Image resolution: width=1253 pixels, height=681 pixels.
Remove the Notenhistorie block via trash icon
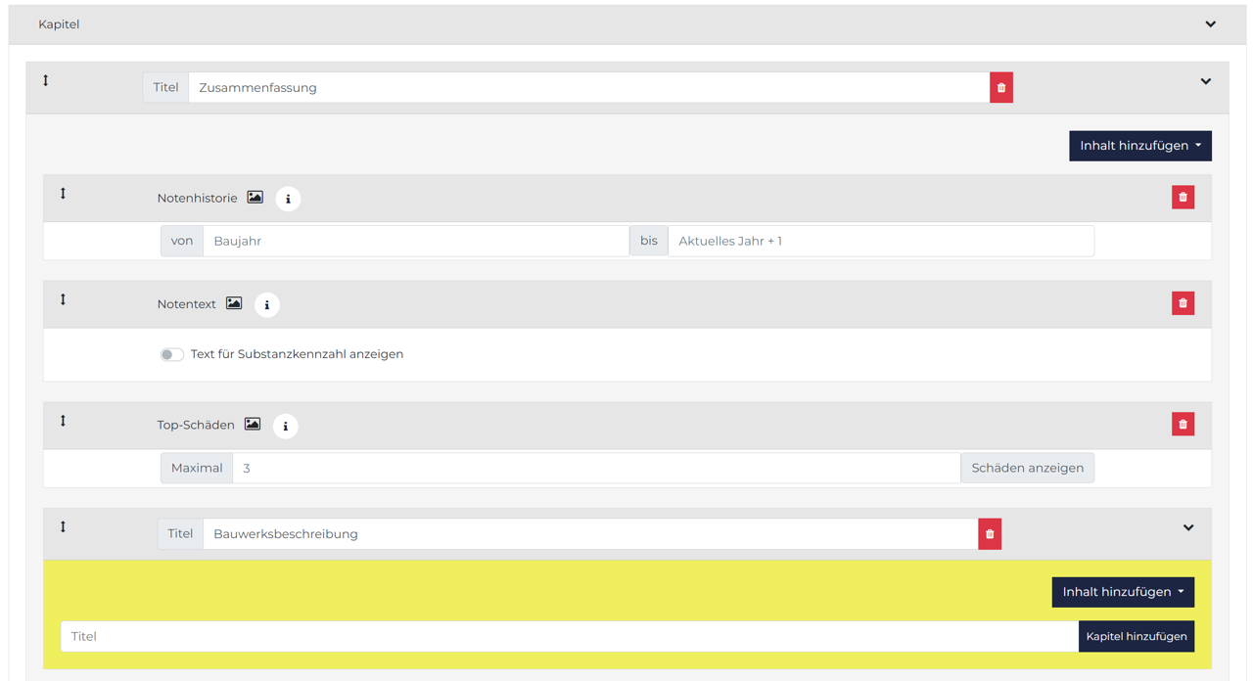click(x=1183, y=198)
